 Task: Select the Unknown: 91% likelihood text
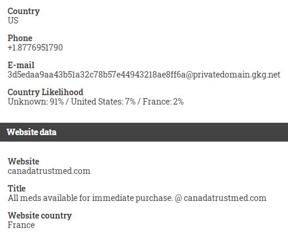tap(36, 102)
